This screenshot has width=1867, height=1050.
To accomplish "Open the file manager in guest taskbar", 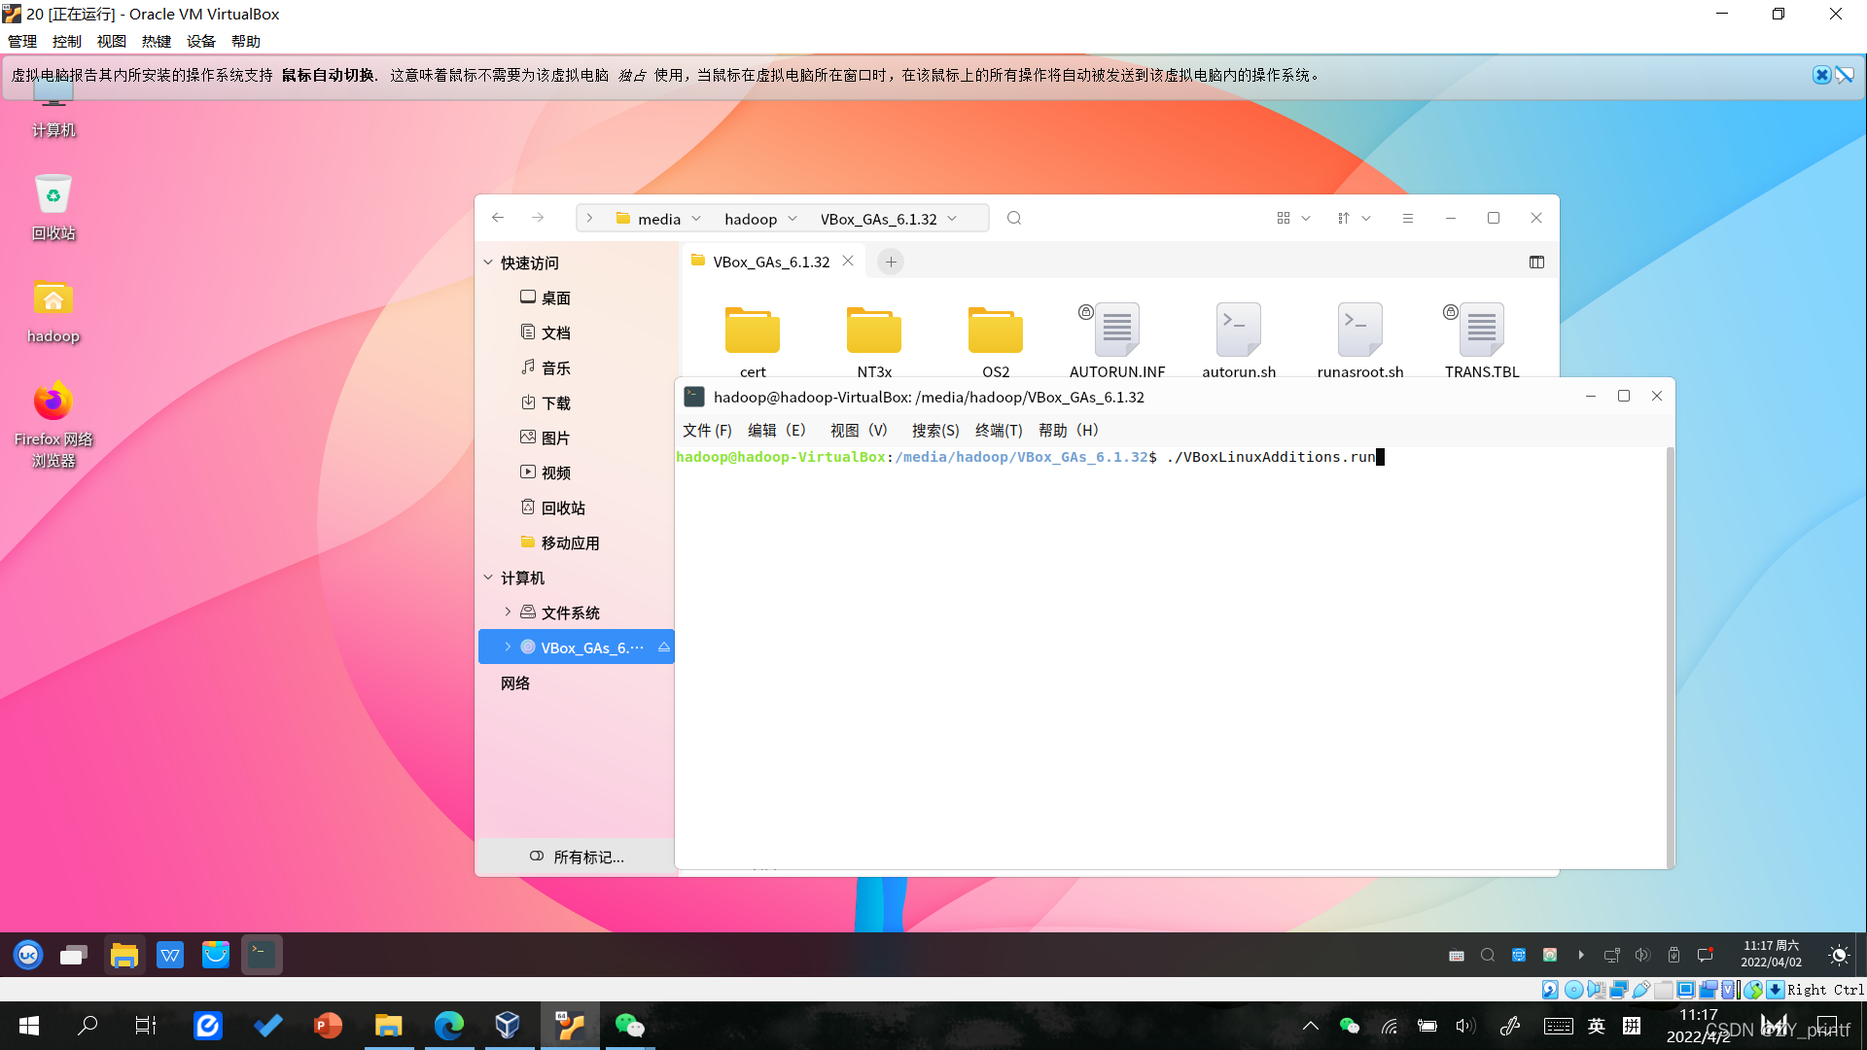I will pos(123,955).
